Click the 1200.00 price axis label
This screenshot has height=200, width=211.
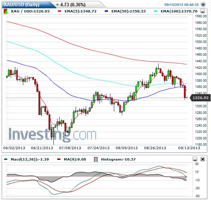pyautogui.click(x=201, y=138)
